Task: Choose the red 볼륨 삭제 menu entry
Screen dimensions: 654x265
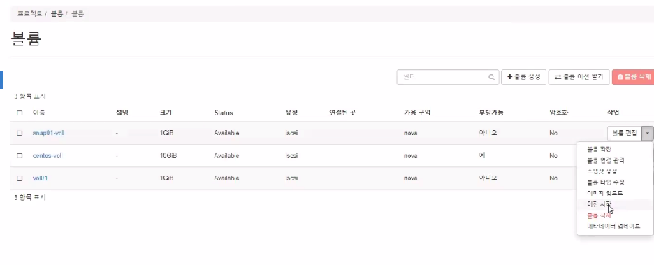Action: (x=599, y=215)
